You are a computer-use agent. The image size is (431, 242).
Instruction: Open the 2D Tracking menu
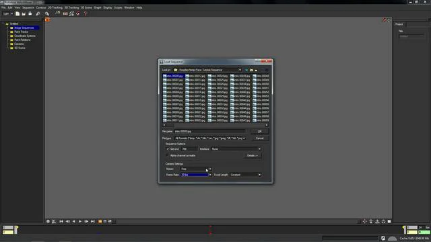tap(55, 7)
